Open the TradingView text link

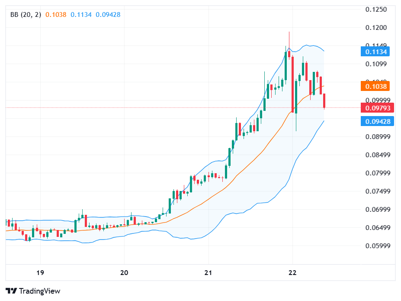(x=39, y=291)
